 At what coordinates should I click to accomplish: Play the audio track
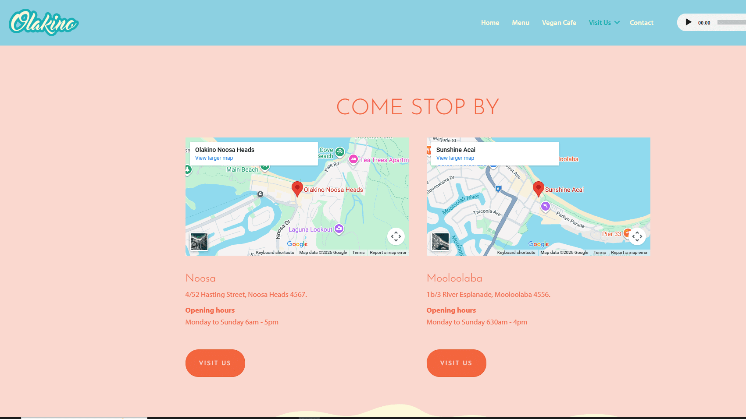(x=689, y=22)
